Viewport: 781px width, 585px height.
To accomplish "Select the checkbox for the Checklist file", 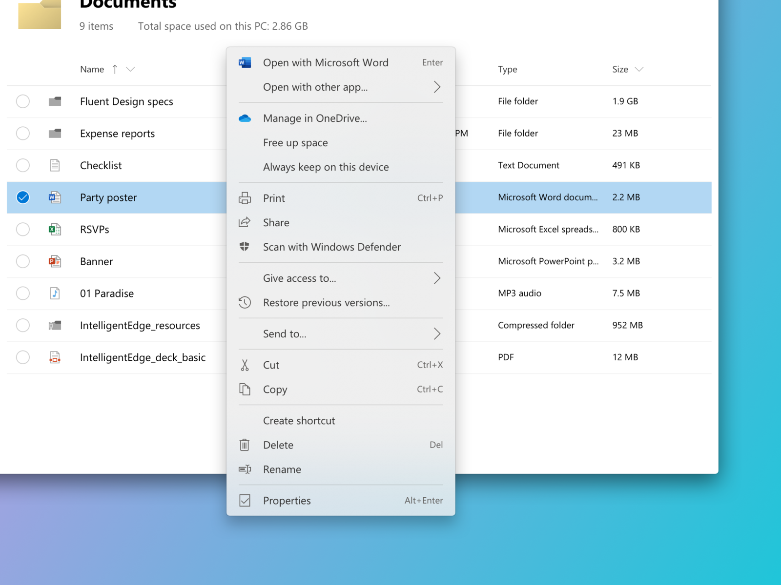I will pos(22,165).
